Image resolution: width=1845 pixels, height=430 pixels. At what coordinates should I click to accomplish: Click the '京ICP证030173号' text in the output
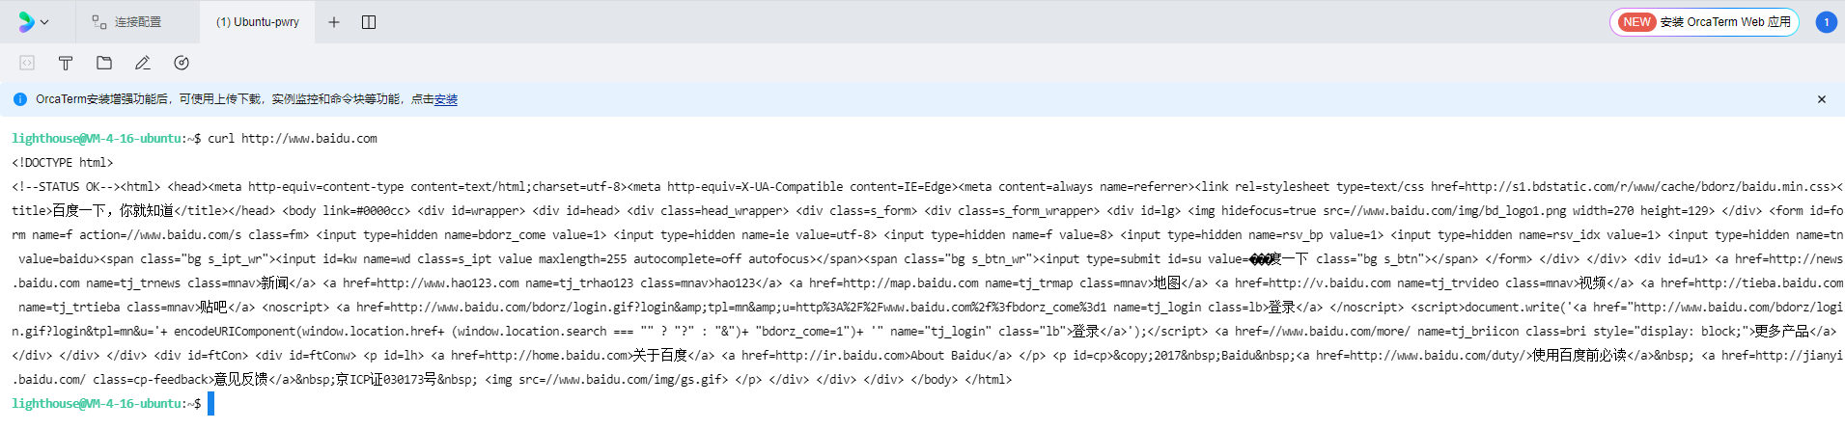pos(386,380)
